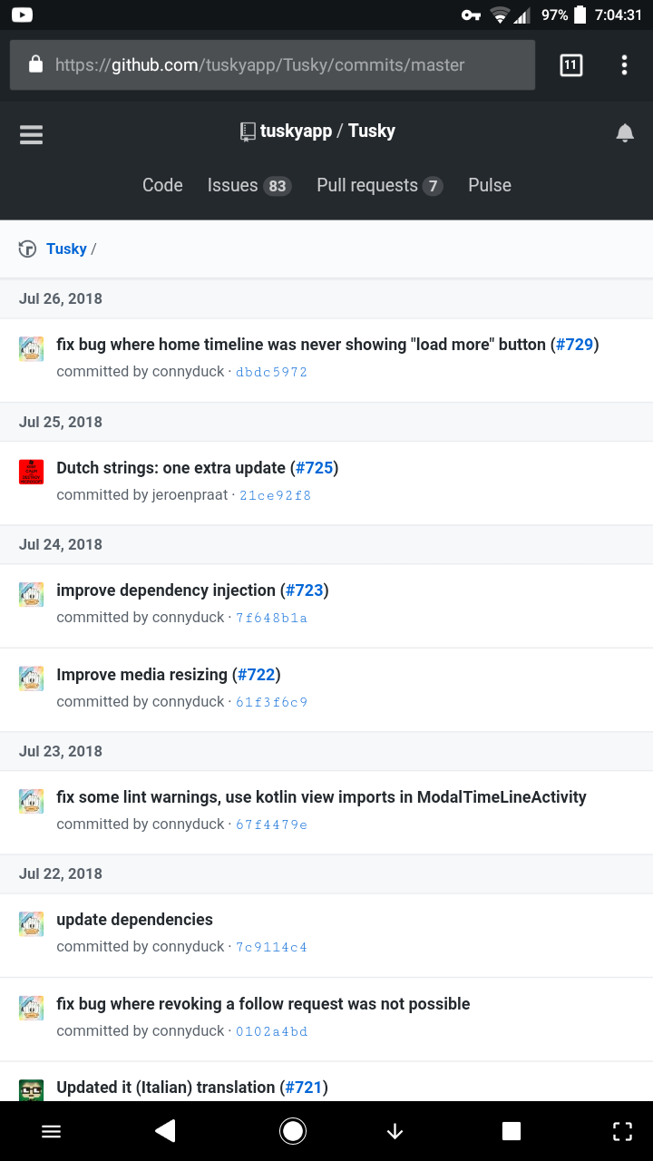The width and height of the screenshot is (653, 1161).
Task: Open the tuskyapp owner link in header
Action: tap(296, 131)
